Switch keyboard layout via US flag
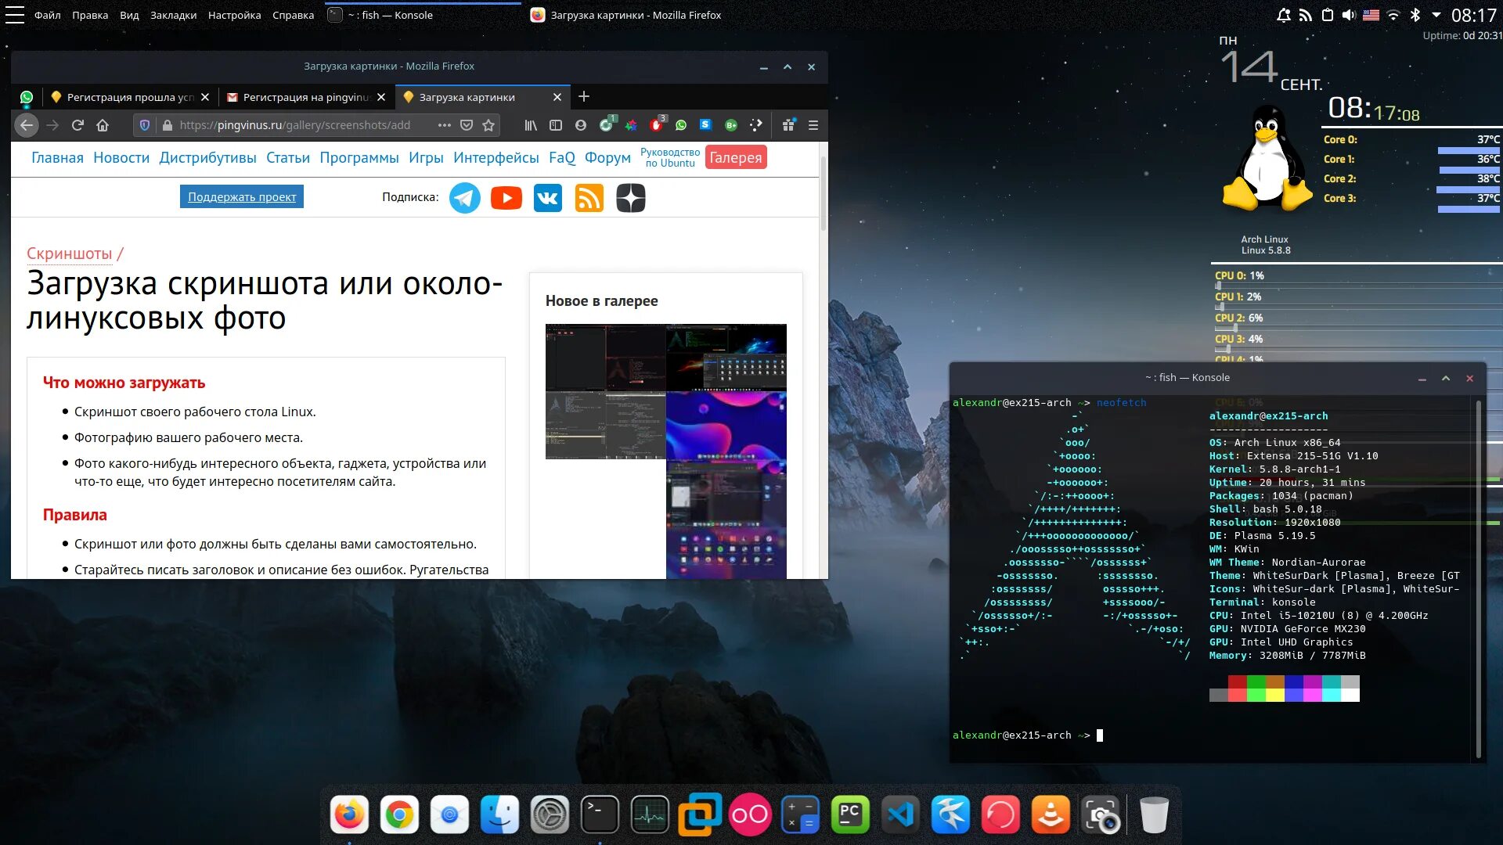 click(x=1371, y=15)
